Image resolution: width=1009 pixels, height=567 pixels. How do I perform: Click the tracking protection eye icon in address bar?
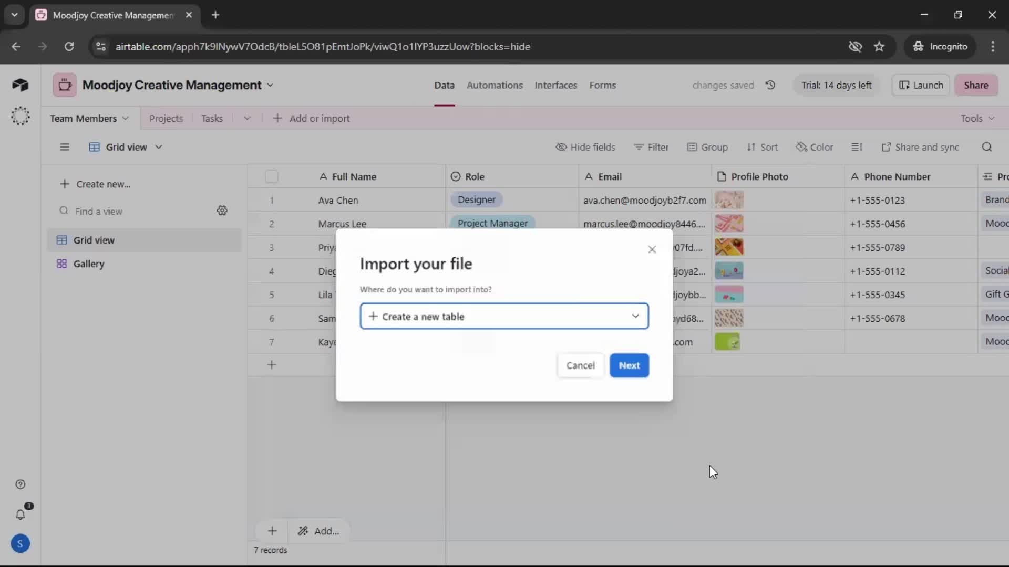click(855, 46)
